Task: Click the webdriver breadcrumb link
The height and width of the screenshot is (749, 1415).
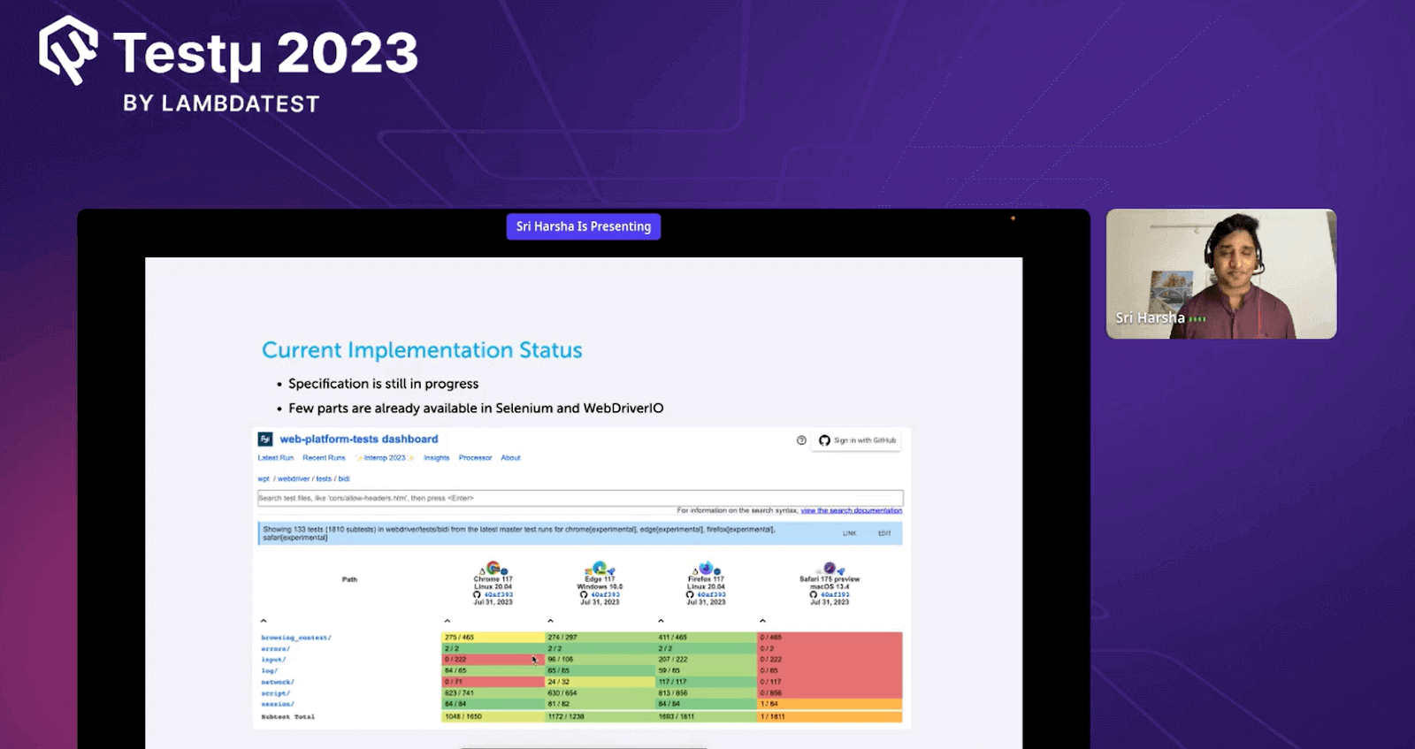Action: point(294,478)
